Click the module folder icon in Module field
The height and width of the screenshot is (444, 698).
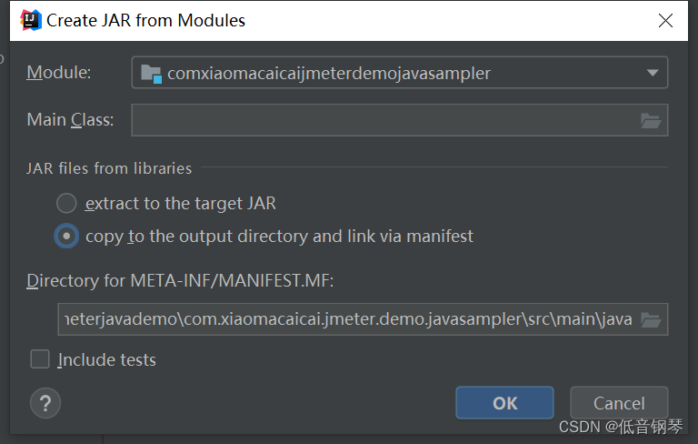(x=152, y=74)
